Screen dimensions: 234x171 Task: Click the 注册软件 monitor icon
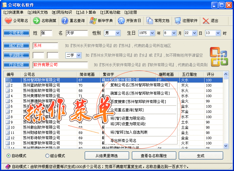pyautogui.click(x=178, y=21)
